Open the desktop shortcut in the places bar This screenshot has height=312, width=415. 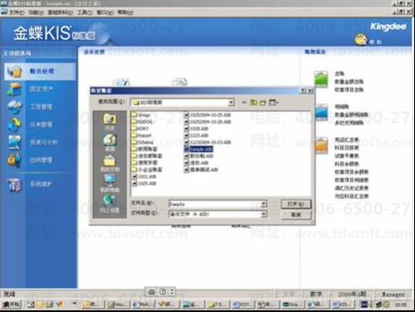[110, 142]
